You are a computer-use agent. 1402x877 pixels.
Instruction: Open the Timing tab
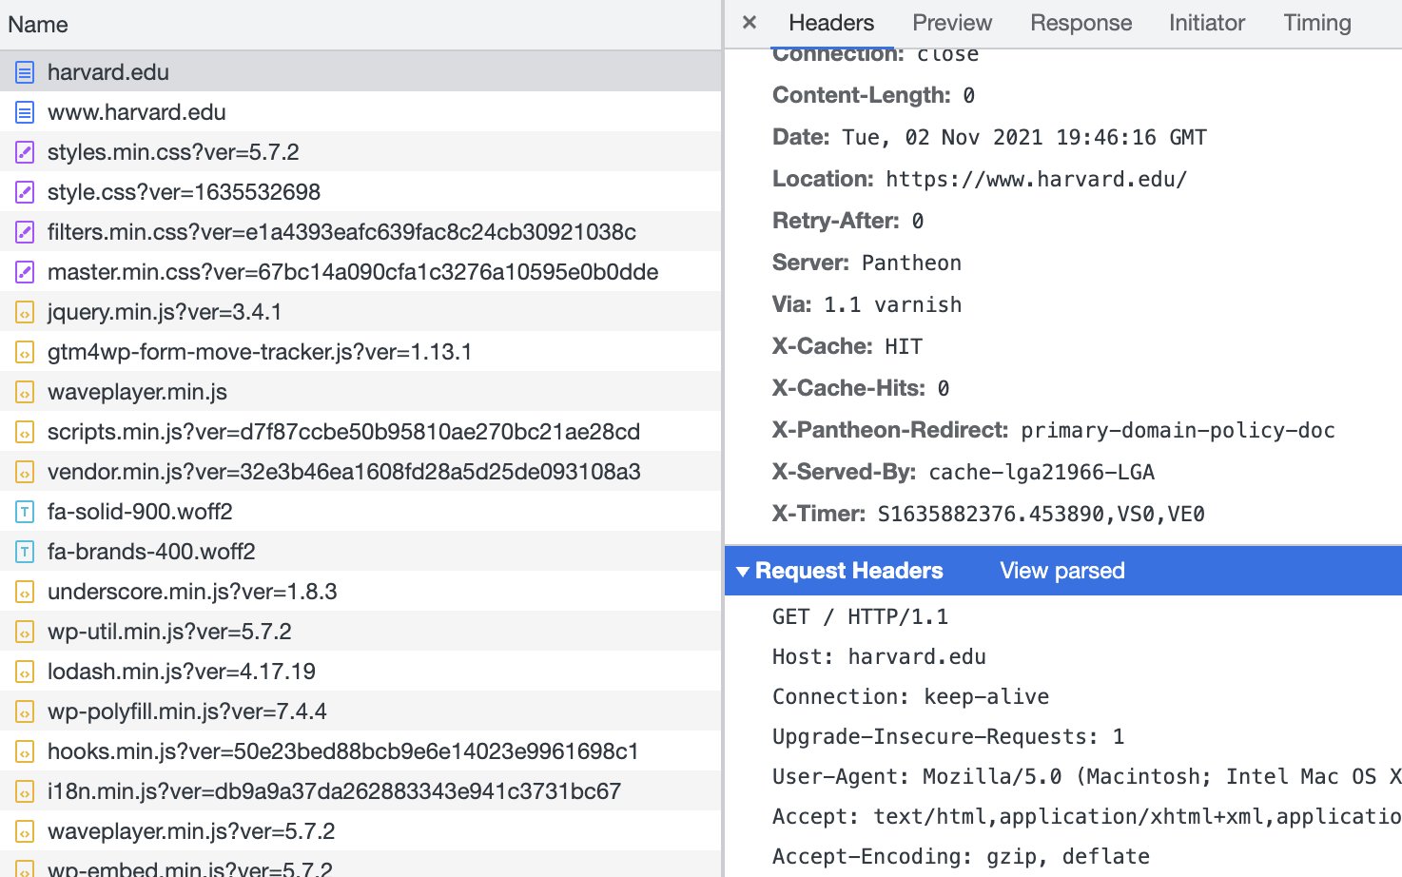click(1317, 23)
